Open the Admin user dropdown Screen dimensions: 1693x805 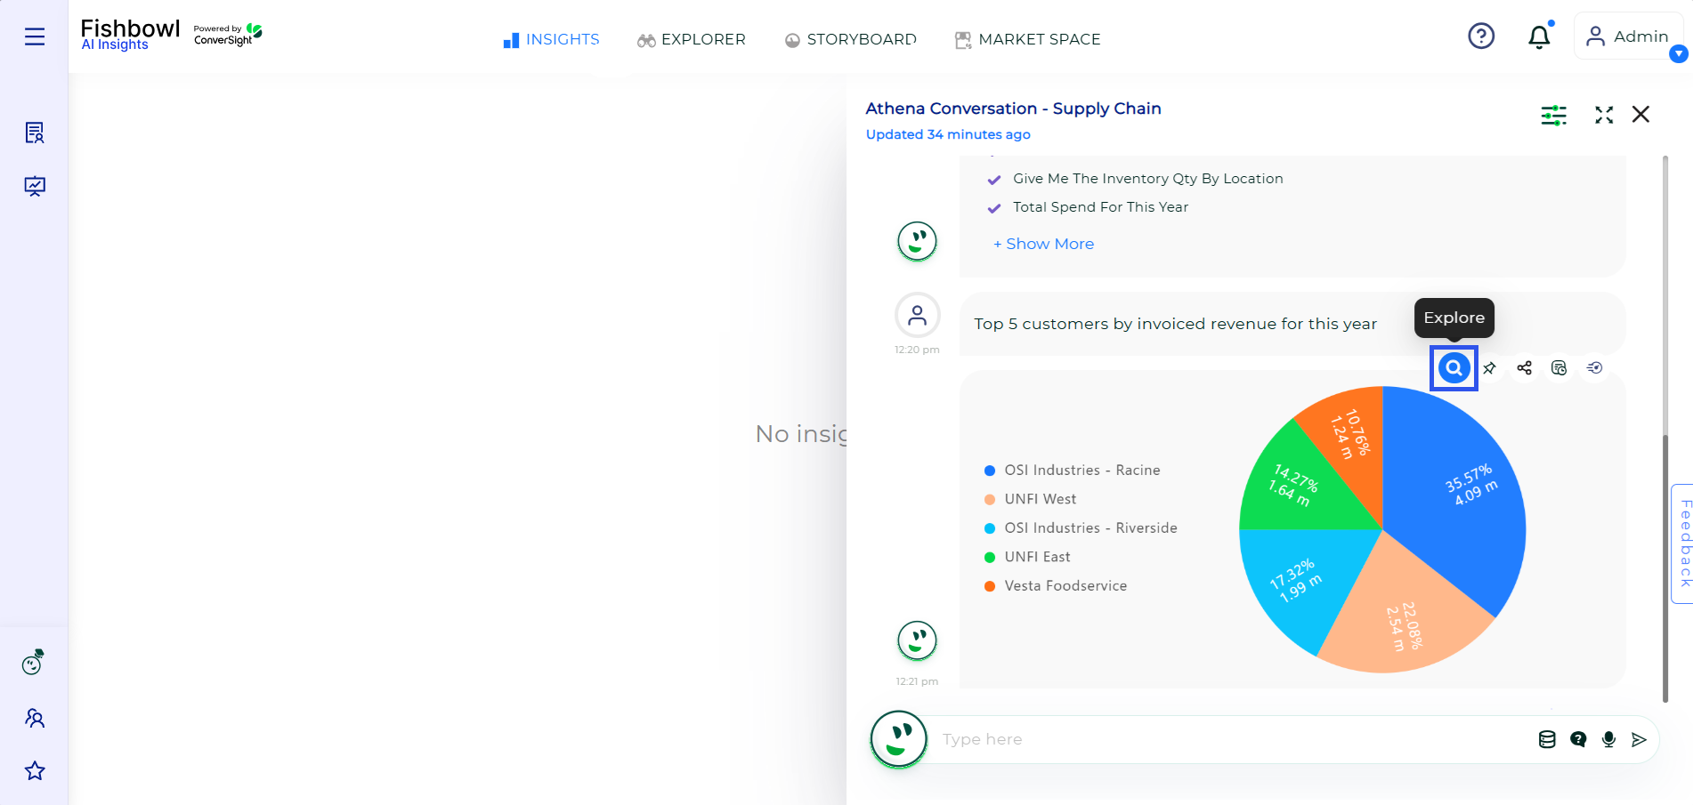[1628, 36]
